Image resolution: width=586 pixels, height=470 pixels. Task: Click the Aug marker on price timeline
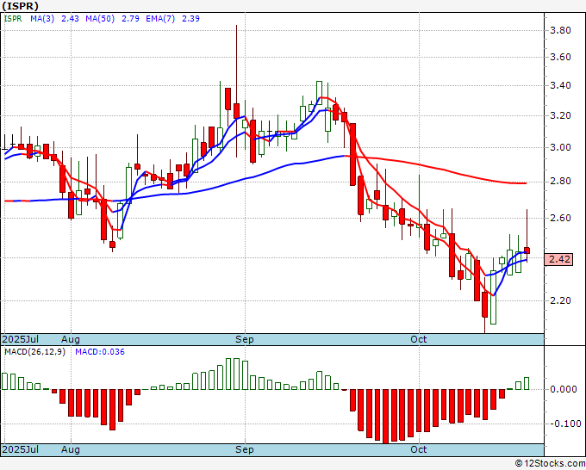(71, 339)
